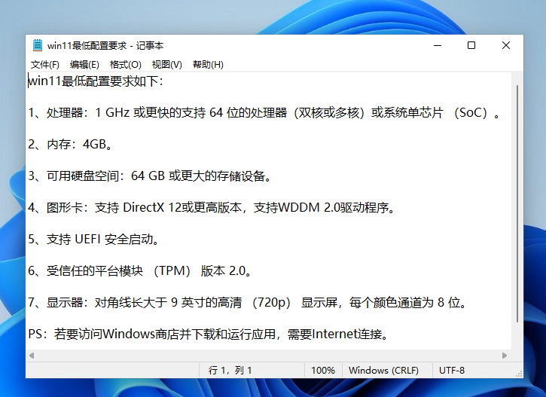This screenshot has width=546, height=397.
Task: Open the 文件(F) menu
Action: click(45, 65)
